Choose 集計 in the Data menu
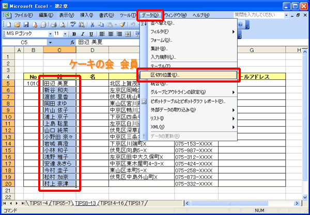Image resolution: width=310 pixels, height=215 pixels. point(189,48)
